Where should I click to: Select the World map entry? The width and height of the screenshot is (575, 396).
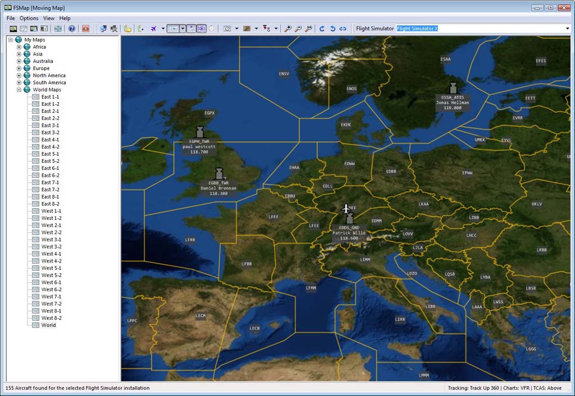click(x=48, y=325)
